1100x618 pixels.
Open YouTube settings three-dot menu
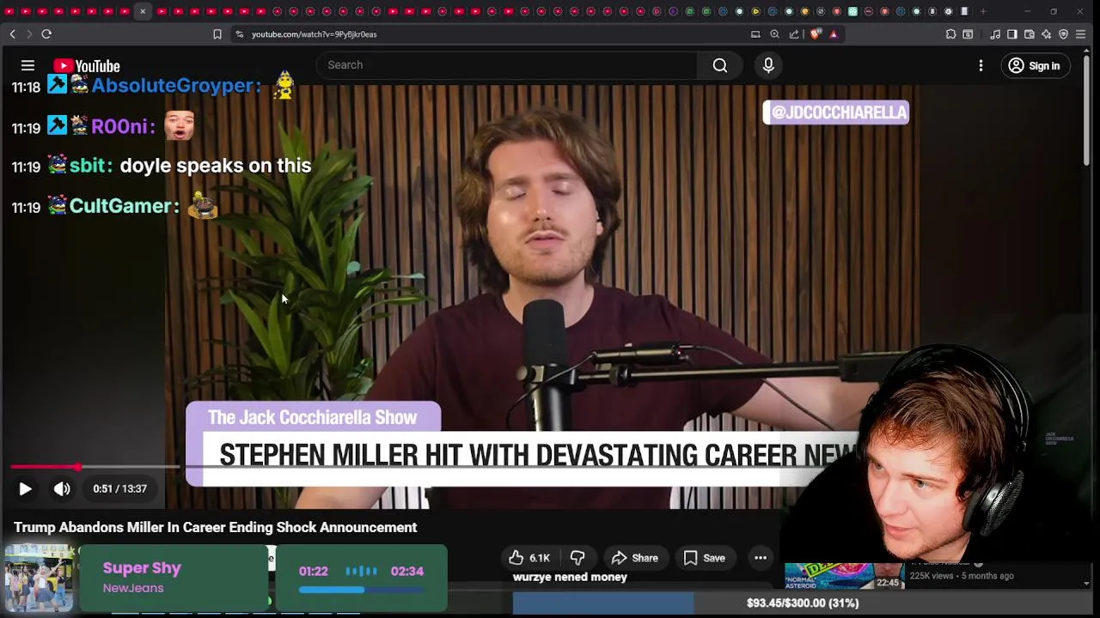coord(981,65)
